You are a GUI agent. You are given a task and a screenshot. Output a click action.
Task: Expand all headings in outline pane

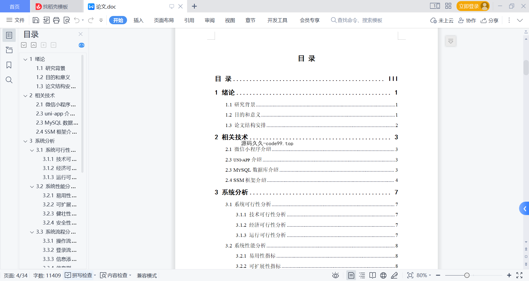click(x=24, y=45)
